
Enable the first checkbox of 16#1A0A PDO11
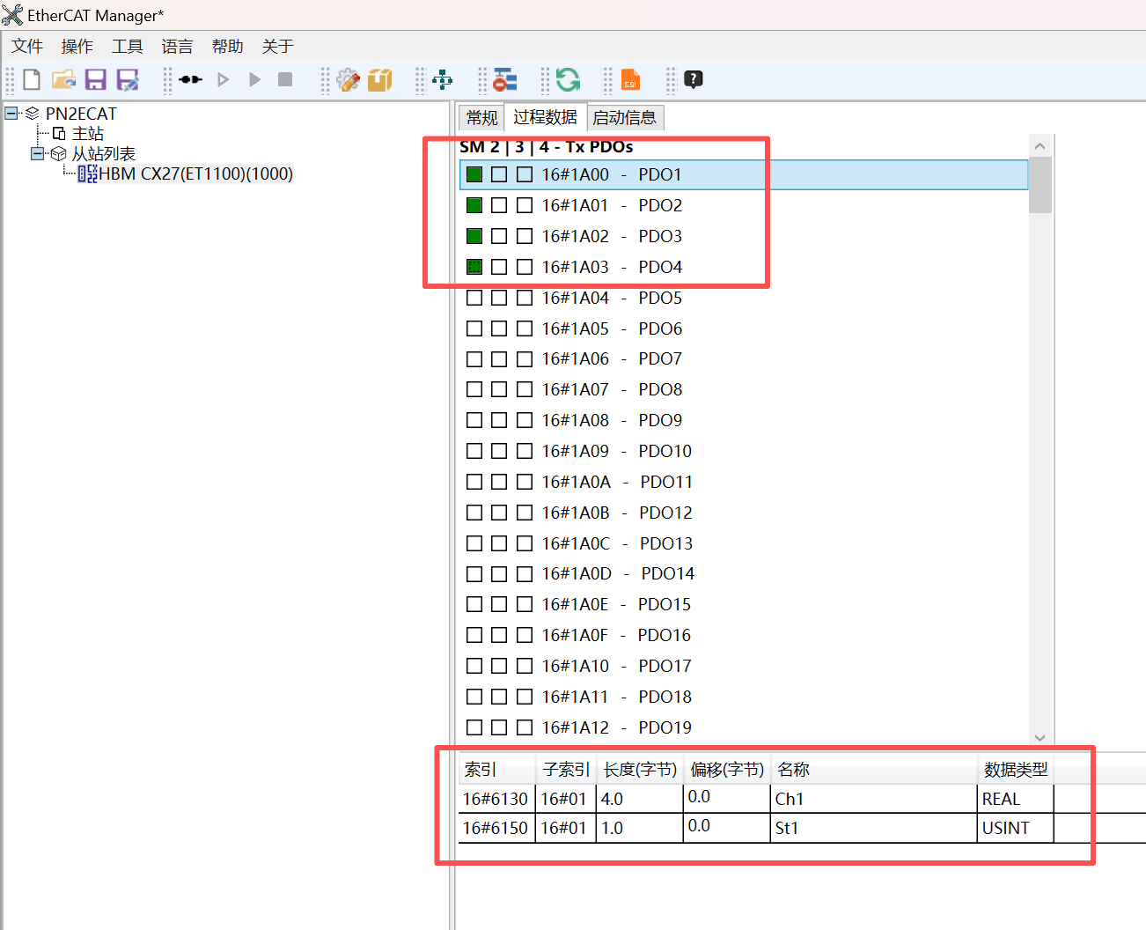(x=474, y=482)
